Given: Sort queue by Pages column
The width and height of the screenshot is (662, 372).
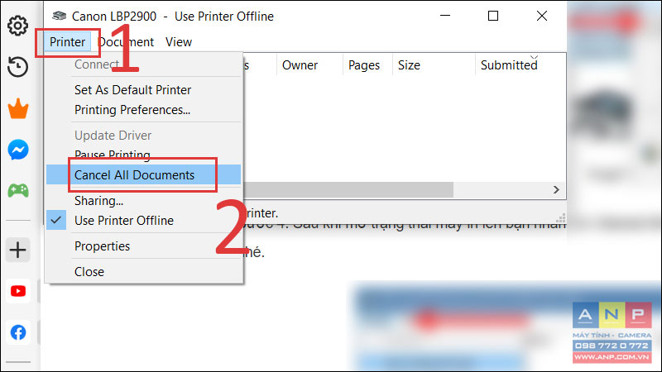Looking at the screenshot, I should 367,65.
